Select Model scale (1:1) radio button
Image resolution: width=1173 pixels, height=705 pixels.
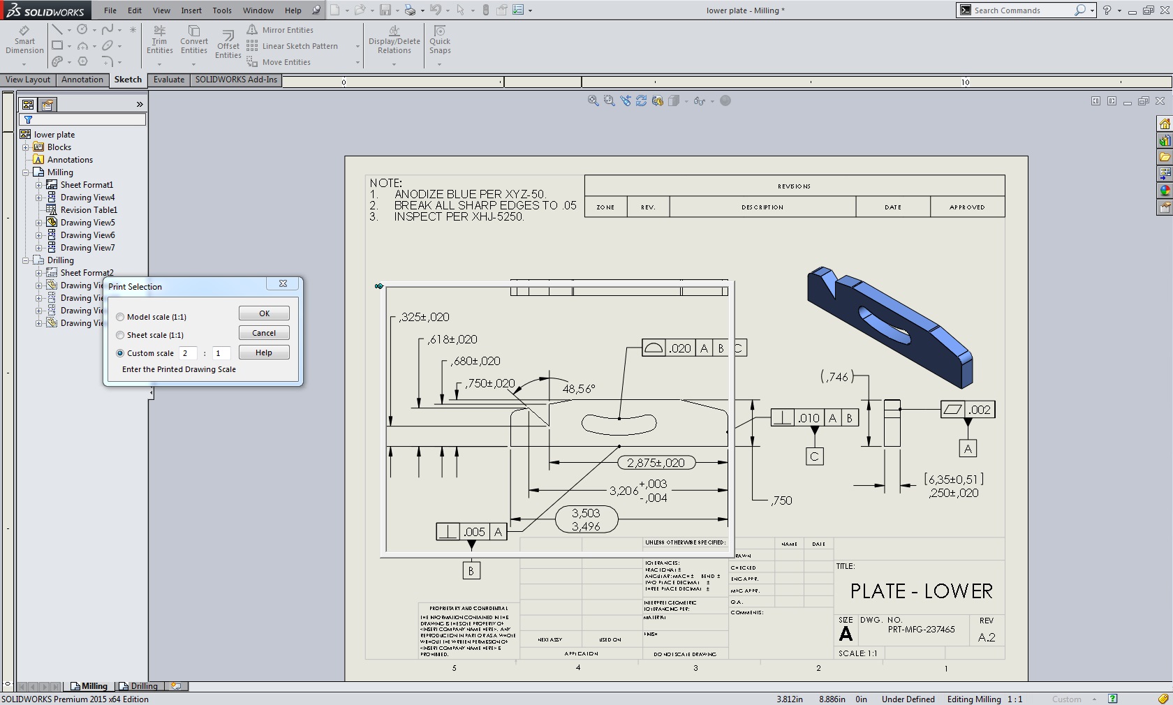[120, 317]
